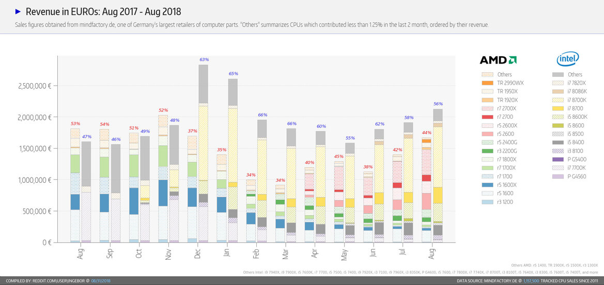Click the AMD column's Others legend label

pos(505,74)
